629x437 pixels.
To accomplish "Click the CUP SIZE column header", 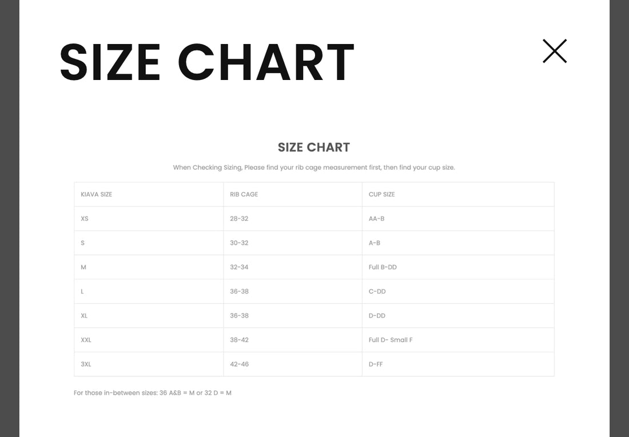I will coord(382,194).
